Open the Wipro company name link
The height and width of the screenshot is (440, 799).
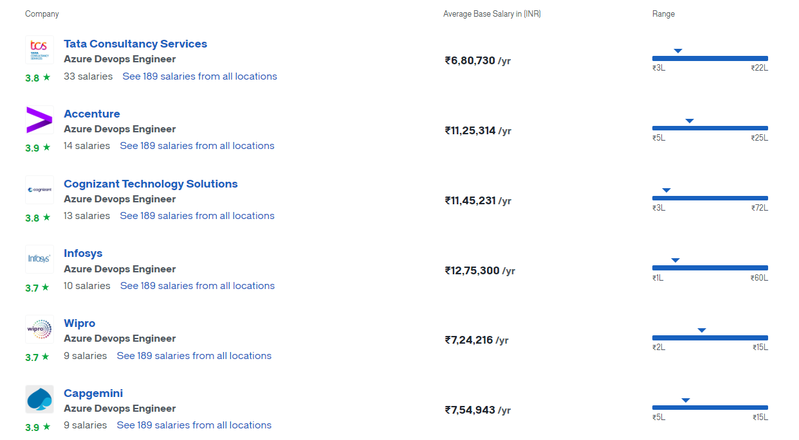pyautogui.click(x=80, y=323)
